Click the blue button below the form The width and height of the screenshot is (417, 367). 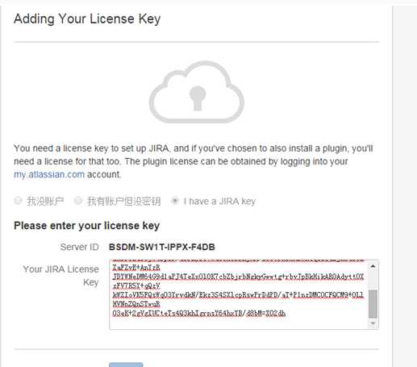[x=126, y=365]
